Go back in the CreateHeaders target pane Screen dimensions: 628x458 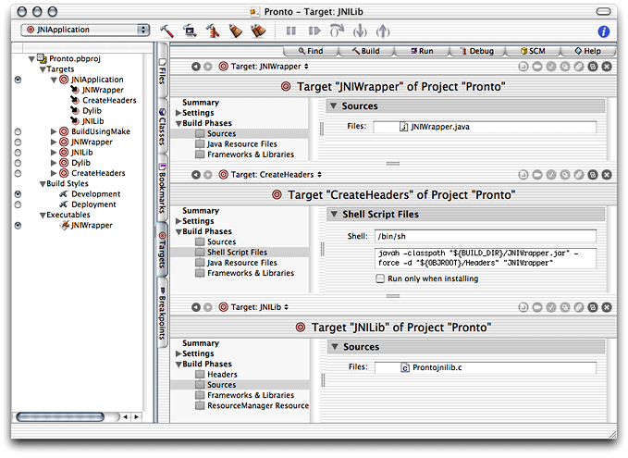(196, 175)
